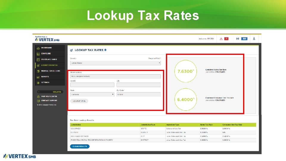The image size is (286, 161).
Task: Select the COLORADO jurisdiction row
Action: click(163, 129)
